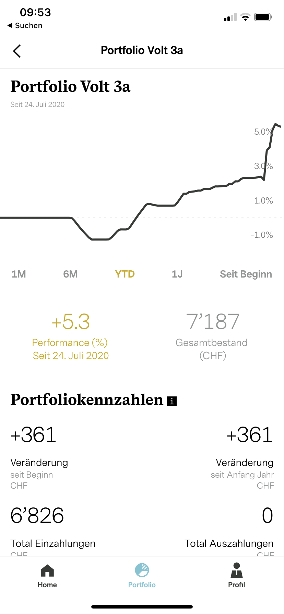Show the 1J performance range

coord(177,274)
